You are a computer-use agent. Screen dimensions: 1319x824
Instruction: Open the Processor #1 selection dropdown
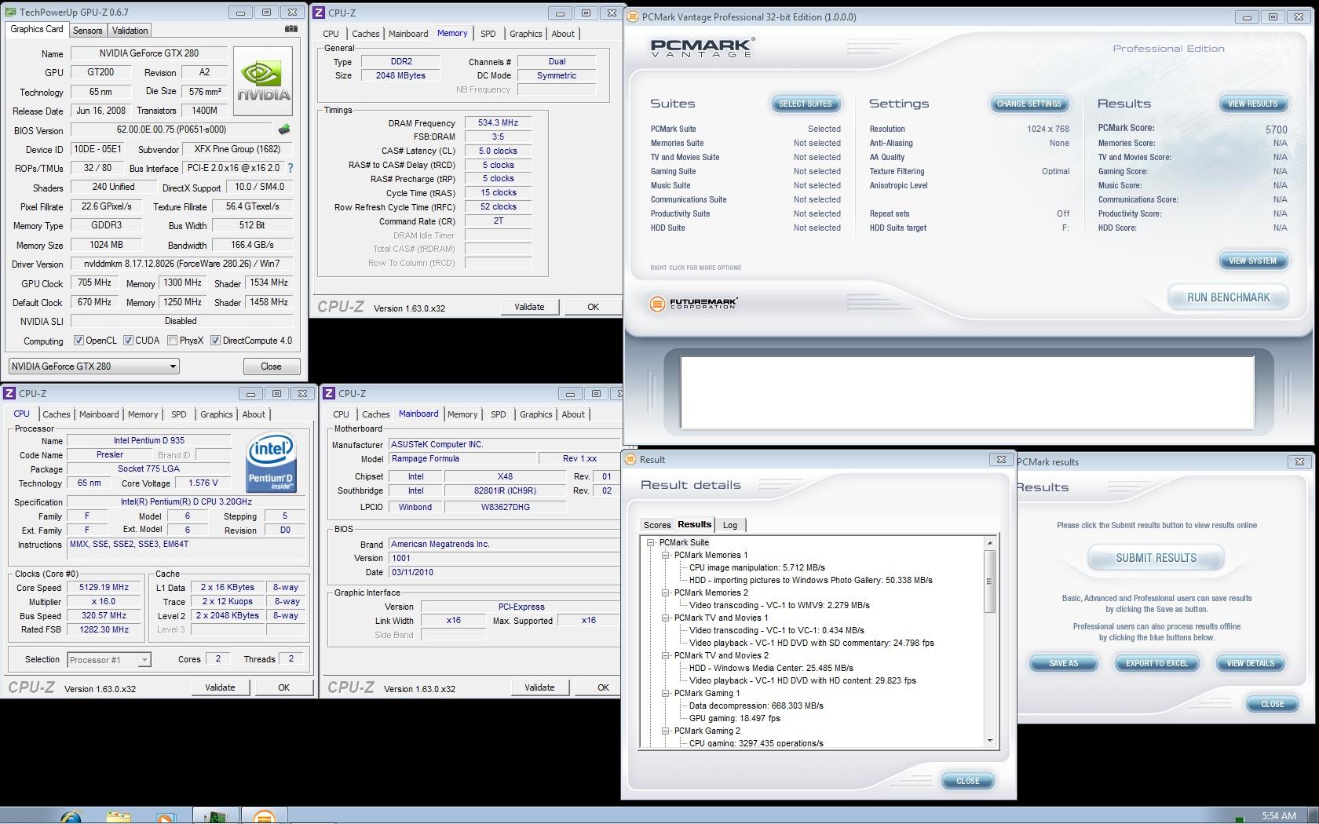click(x=109, y=660)
